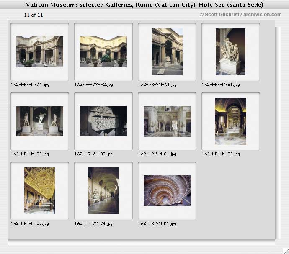Select the A2 courtyard with planters thumbnail

point(103,52)
